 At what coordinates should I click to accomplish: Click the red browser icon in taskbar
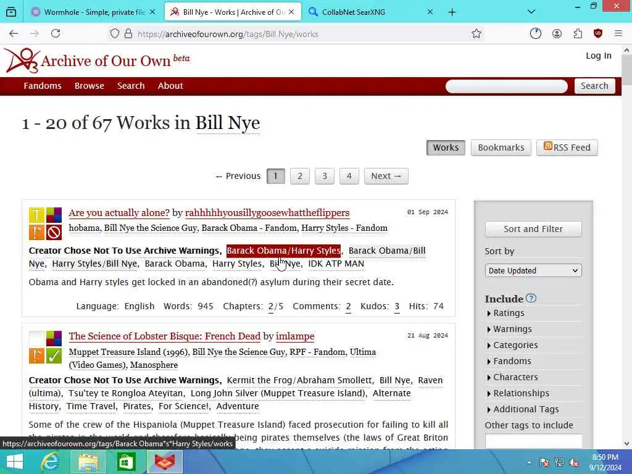pos(165,462)
